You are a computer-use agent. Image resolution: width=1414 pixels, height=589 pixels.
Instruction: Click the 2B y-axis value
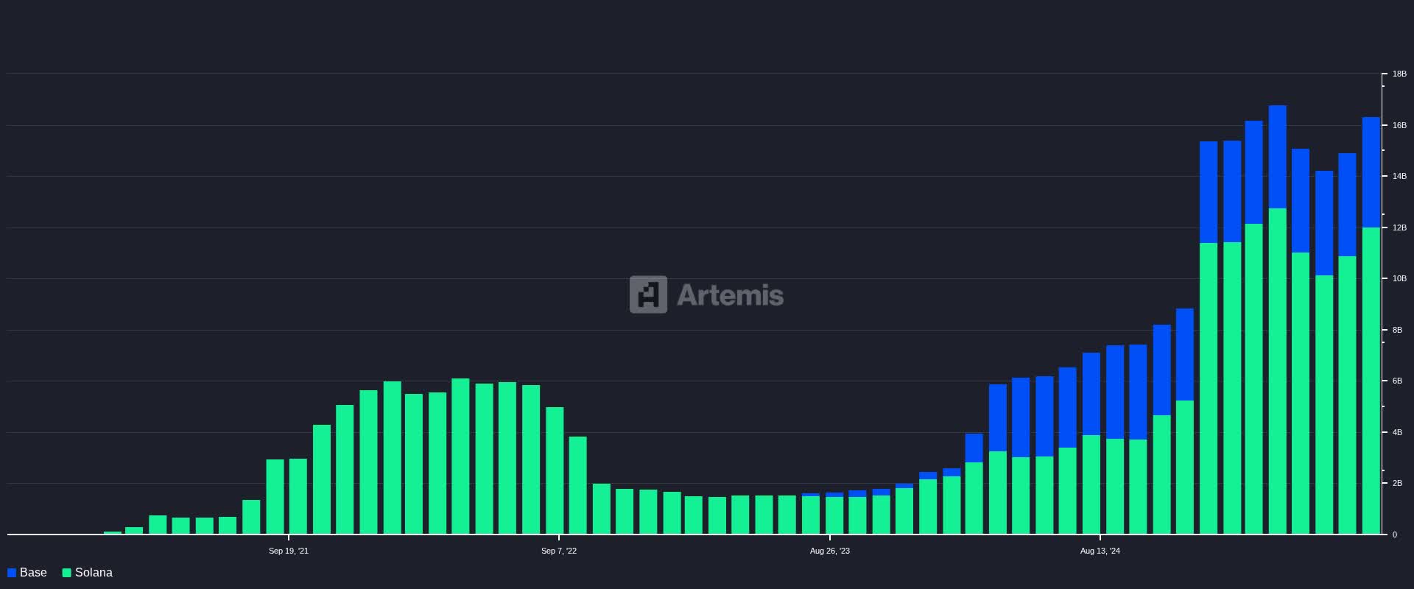pos(1397,484)
